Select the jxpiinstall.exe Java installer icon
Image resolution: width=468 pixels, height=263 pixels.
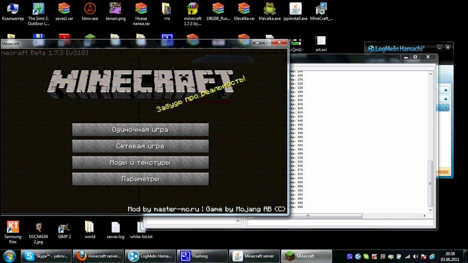[x=295, y=12]
